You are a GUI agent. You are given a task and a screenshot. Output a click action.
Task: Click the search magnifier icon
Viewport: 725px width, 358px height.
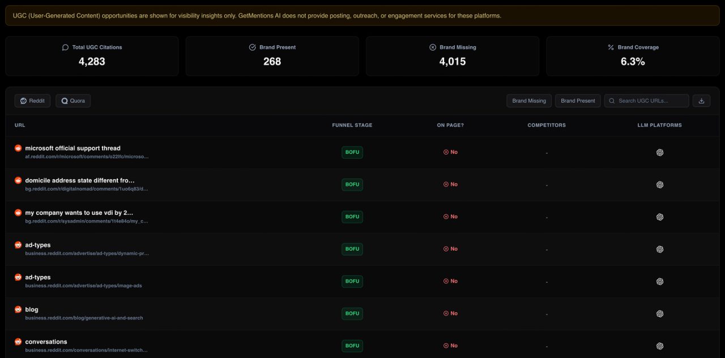pos(612,101)
